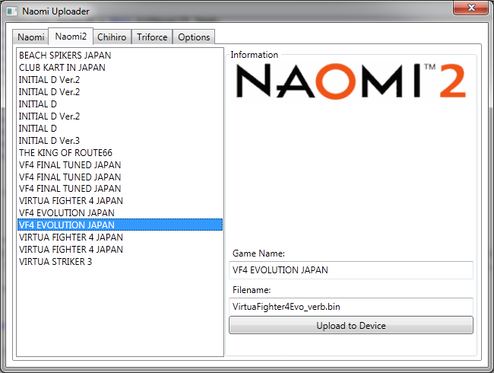Select THE KING OF ROUTE66

tap(120, 153)
